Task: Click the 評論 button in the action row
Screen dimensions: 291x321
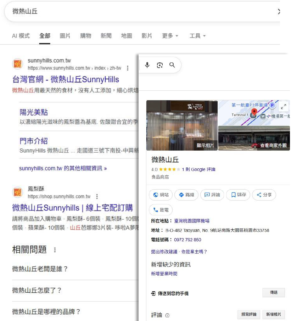Action: 212,195
